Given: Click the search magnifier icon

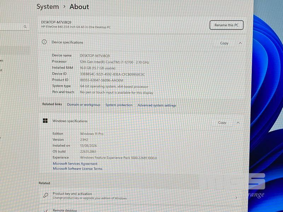Looking at the screenshot, I should (x=25, y=27).
